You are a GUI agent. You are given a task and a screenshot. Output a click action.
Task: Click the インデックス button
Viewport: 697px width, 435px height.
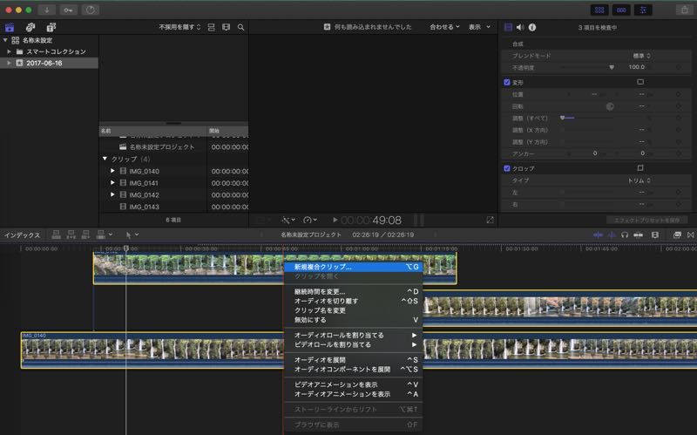click(x=22, y=234)
